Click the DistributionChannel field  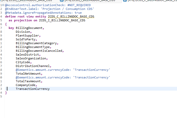[33, 66]
